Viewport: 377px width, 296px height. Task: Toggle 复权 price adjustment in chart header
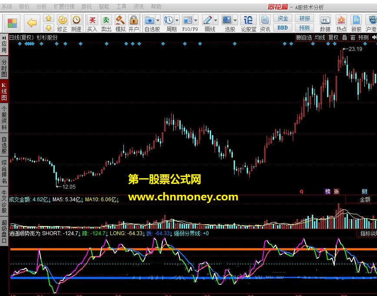(334, 37)
